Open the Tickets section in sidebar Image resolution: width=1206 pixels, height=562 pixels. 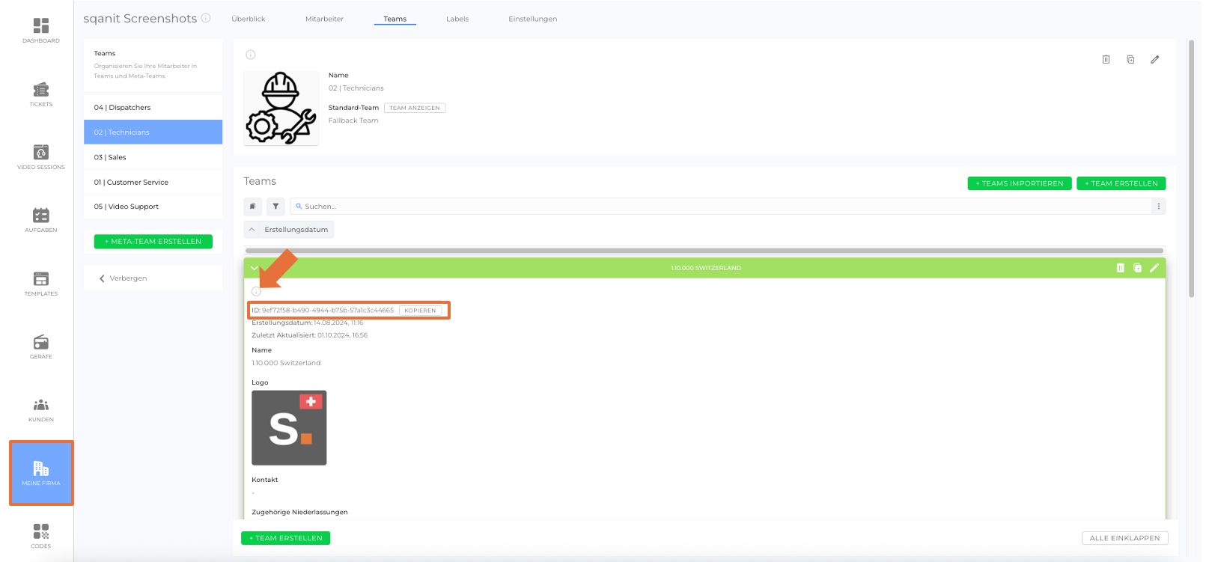pos(40,94)
